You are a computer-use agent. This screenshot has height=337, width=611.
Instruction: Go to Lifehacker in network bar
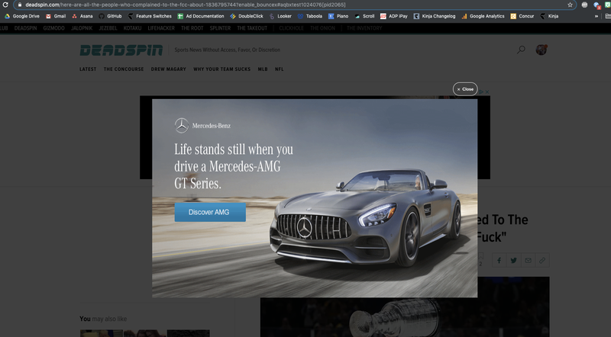pyautogui.click(x=161, y=28)
